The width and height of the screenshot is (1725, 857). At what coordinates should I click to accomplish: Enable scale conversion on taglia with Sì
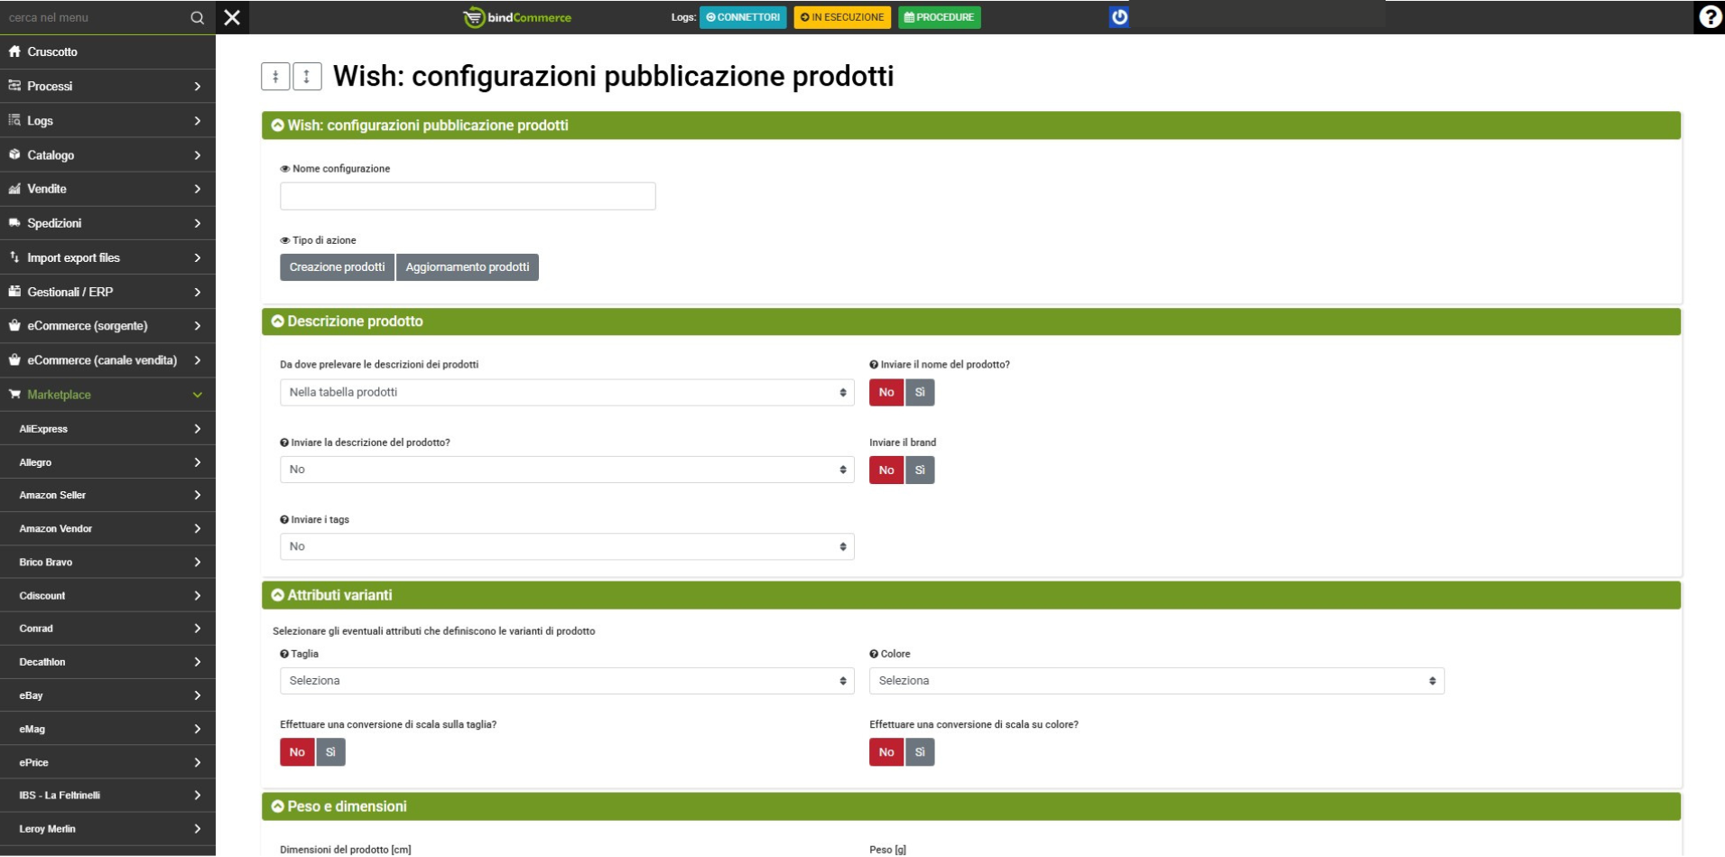coord(330,752)
